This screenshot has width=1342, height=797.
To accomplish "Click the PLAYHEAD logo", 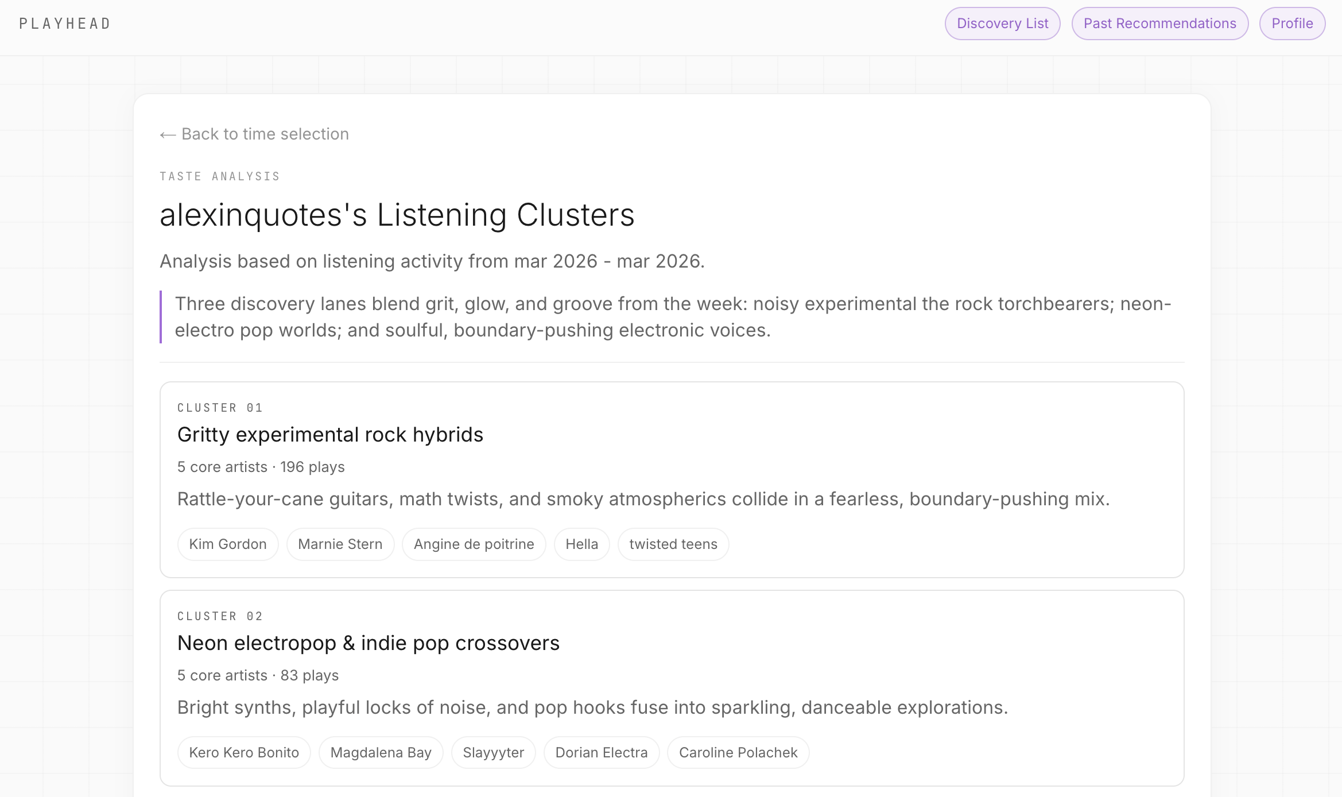I will coord(65,23).
